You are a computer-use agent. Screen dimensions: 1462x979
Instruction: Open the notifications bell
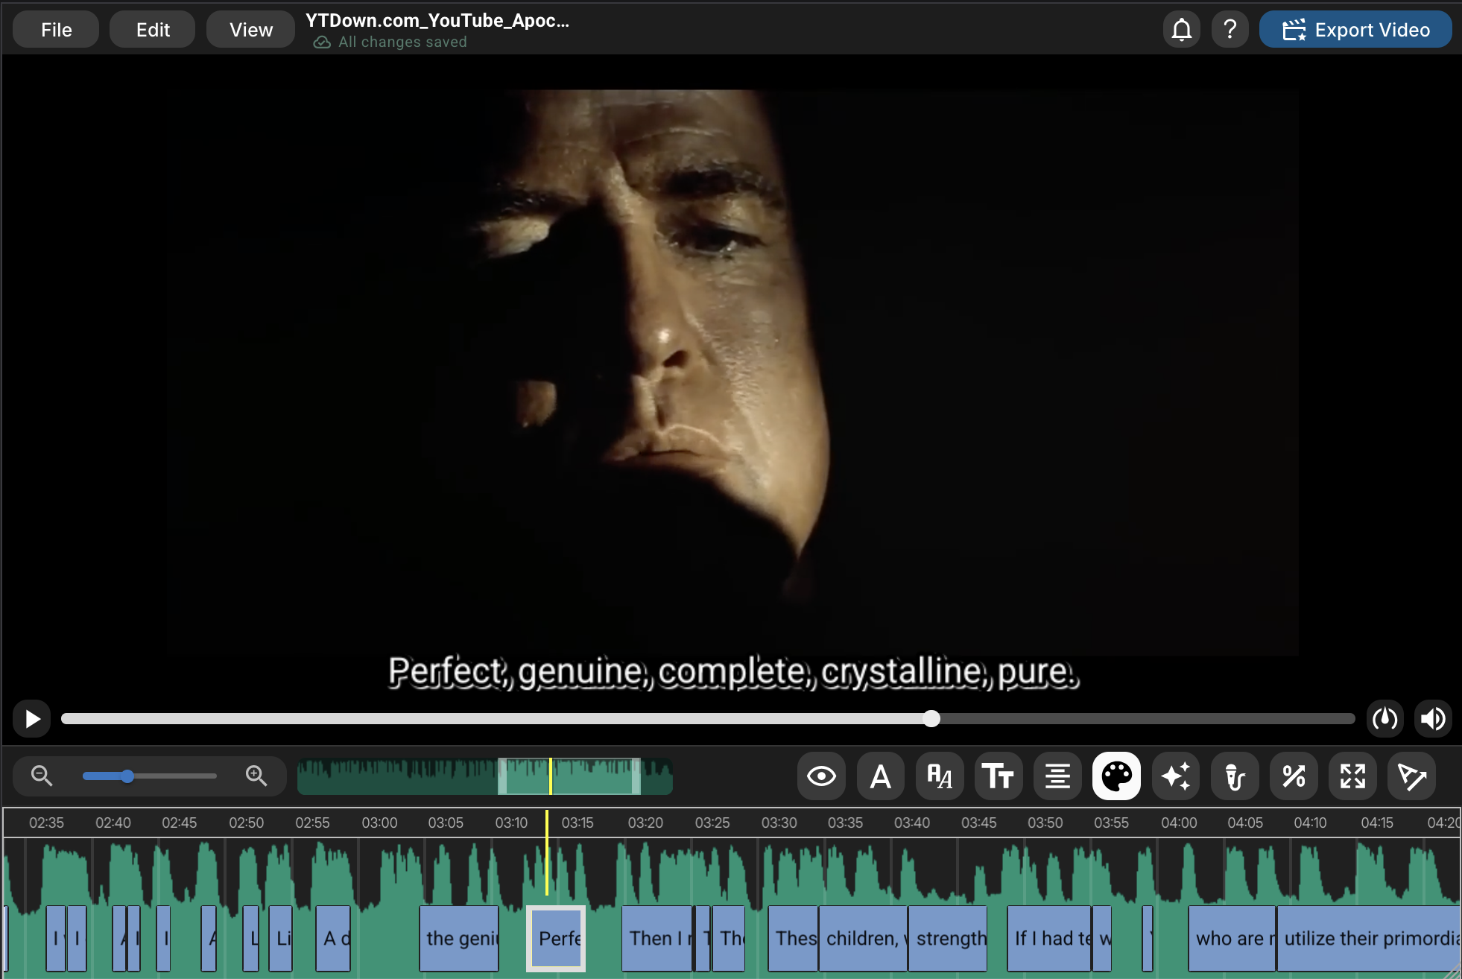1182,30
